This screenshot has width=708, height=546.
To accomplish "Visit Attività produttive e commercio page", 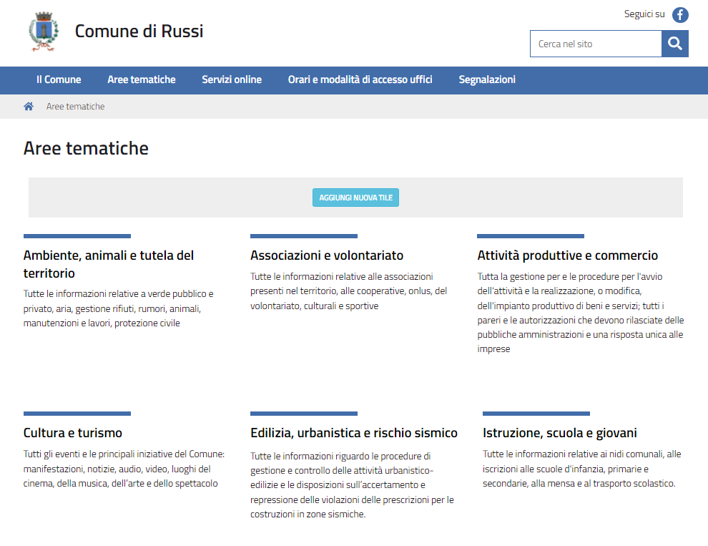I will [567, 255].
